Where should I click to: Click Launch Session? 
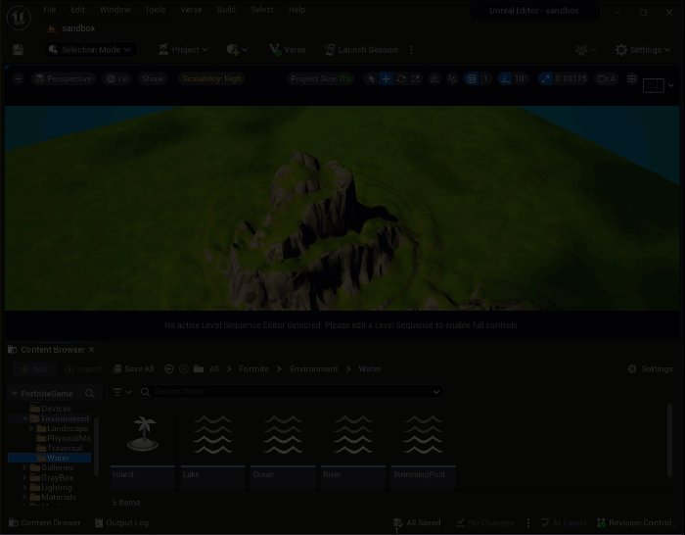click(362, 50)
